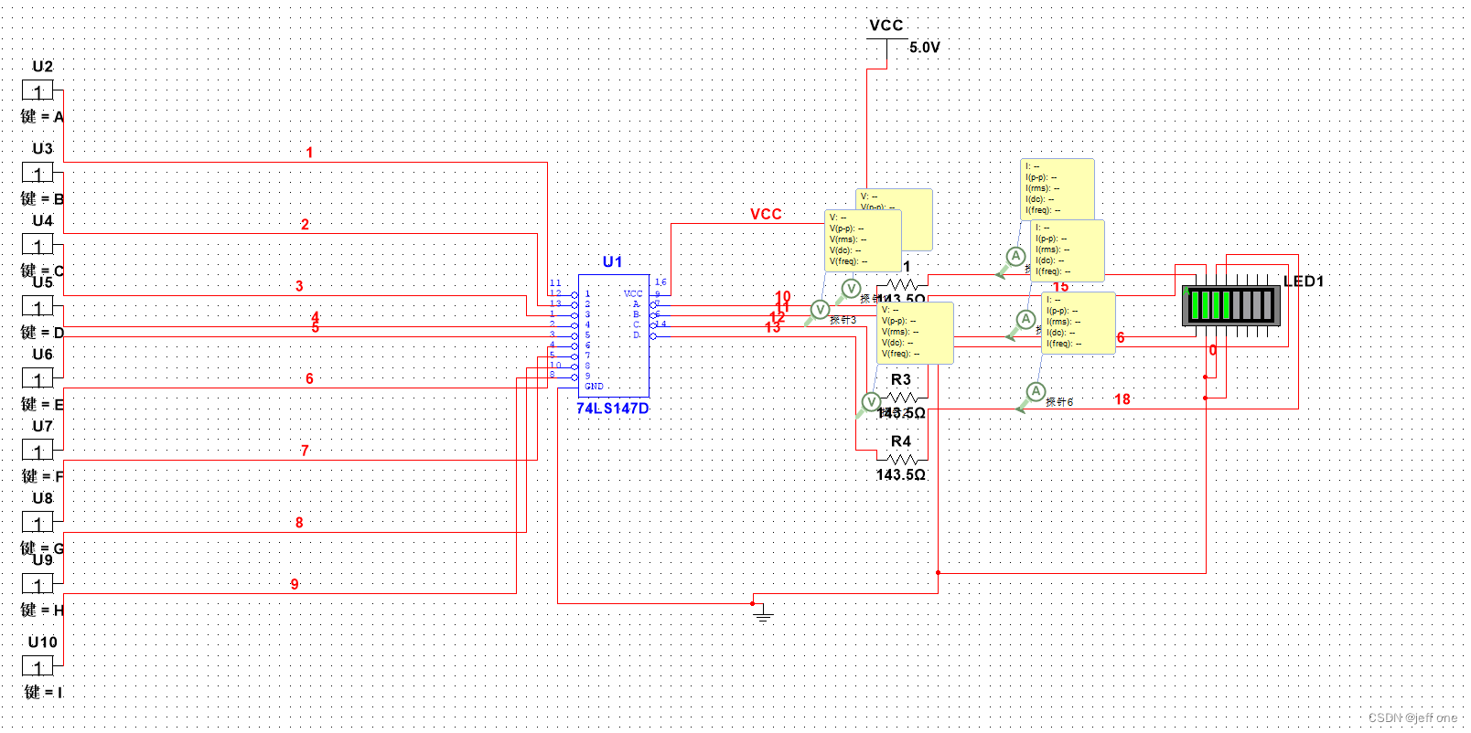Select the LED1 bar graph display
This screenshot has width=1471, height=733.
point(1230,305)
